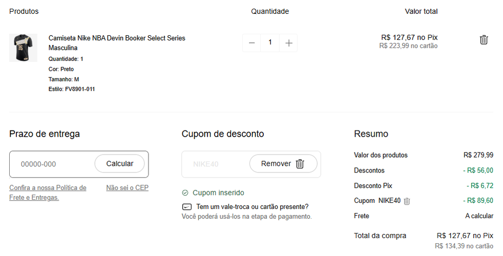Click the Total da compra label
This screenshot has height=256, width=503.
pyautogui.click(x=380, y=236)
